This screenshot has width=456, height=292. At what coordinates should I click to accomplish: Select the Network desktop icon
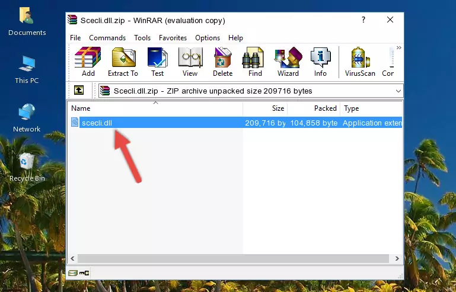[27, 118]
